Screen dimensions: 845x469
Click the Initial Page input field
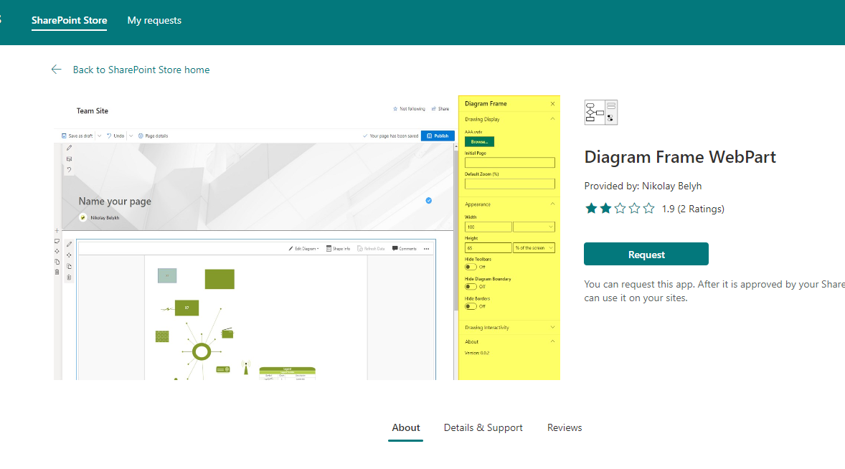click(x=510, y=163)
